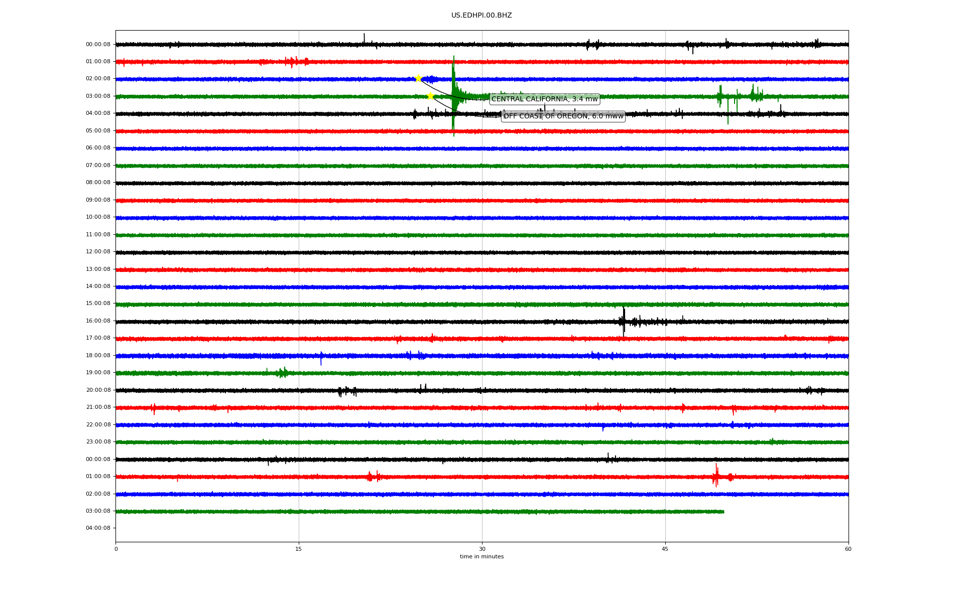This screenshot has width=964, height=602.
Task: Click the 0 tick label on x-axis
Action: (116, 549)
